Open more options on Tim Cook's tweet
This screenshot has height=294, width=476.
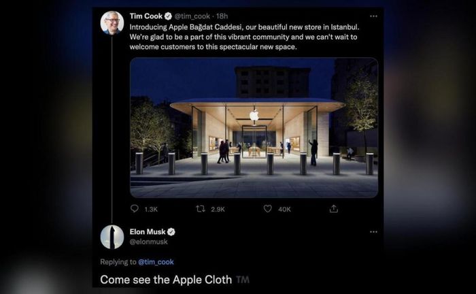pyautogui.click(x=373, y=16)
